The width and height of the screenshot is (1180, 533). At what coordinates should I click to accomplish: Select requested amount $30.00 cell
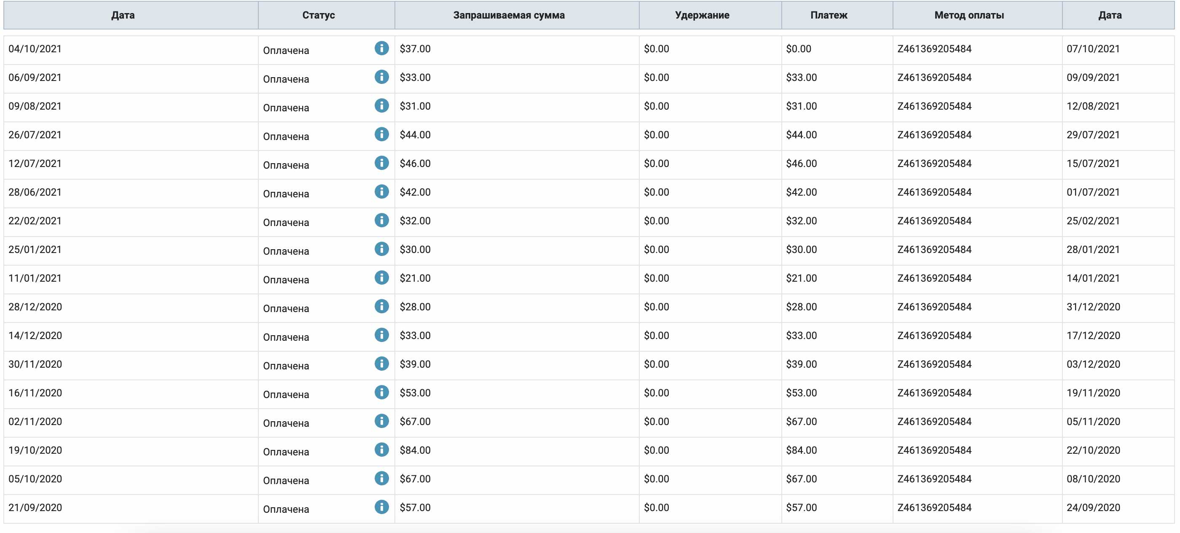click(x=517, y=251)
